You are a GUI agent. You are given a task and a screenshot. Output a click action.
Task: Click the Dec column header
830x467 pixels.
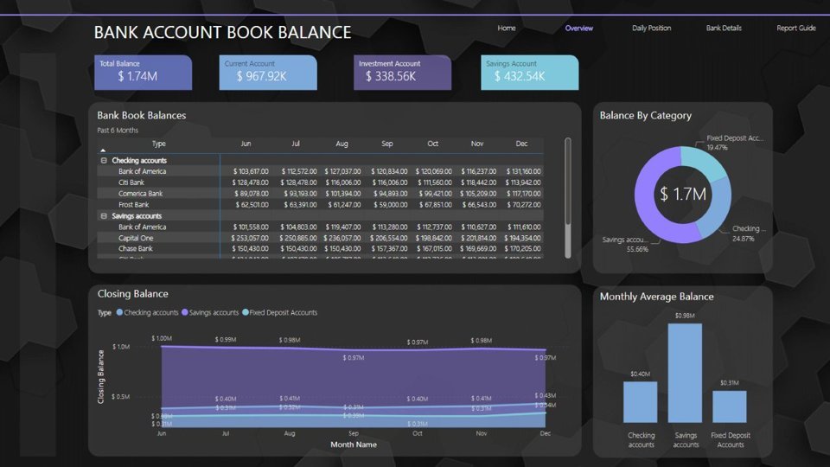click(521, 144)
